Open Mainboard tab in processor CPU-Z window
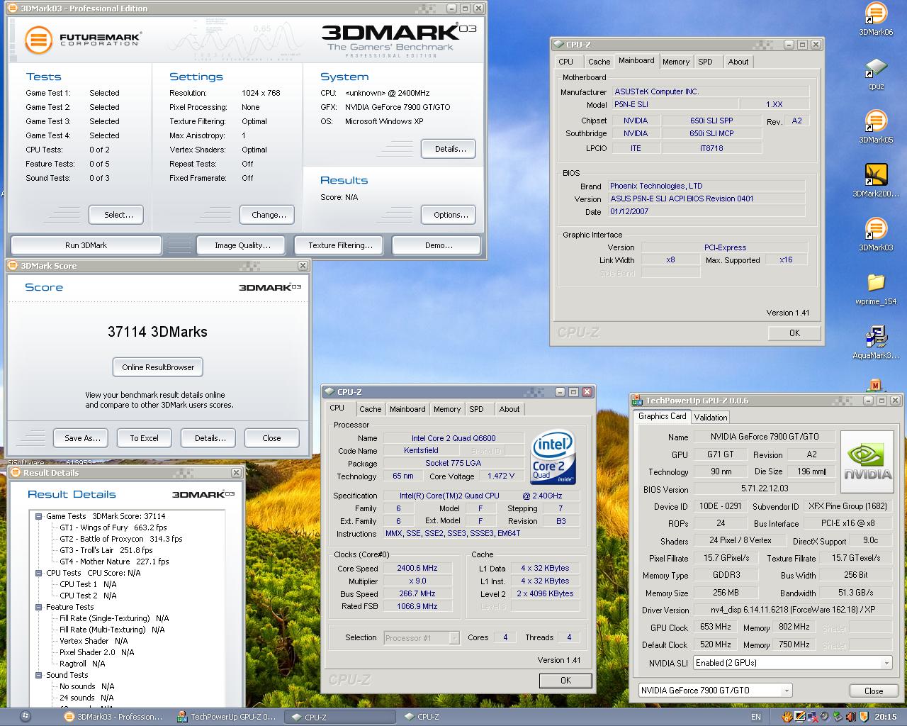Screen dimensions: 907x726 407,409
